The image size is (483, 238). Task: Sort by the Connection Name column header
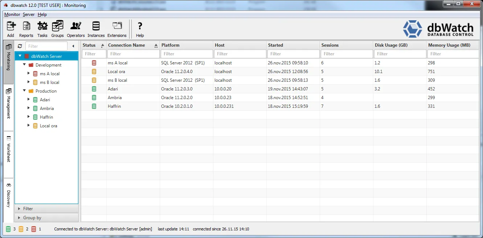[x=133, y=45]
